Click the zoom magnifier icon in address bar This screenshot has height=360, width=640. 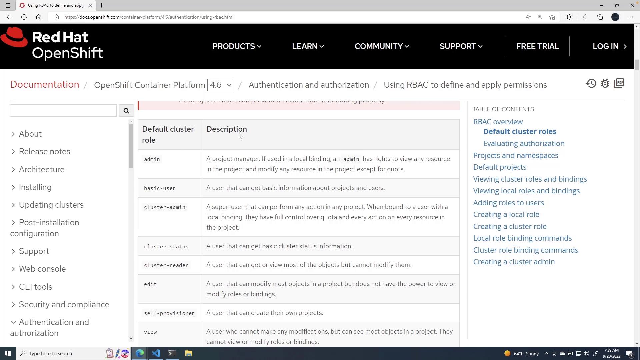coord(540,17)
